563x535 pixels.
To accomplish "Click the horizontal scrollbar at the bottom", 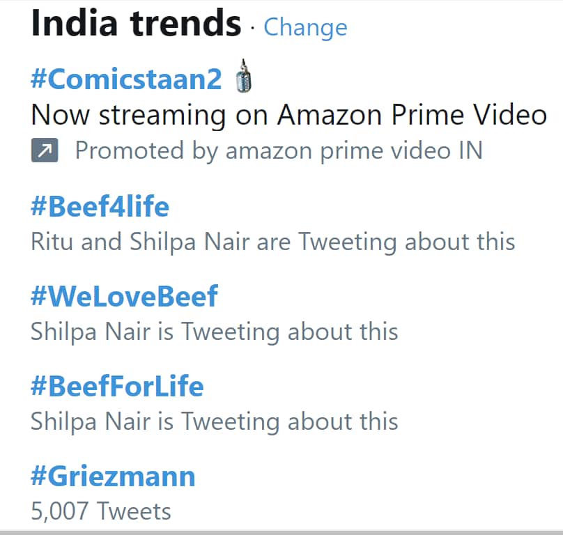I will [x=281, y=533].
